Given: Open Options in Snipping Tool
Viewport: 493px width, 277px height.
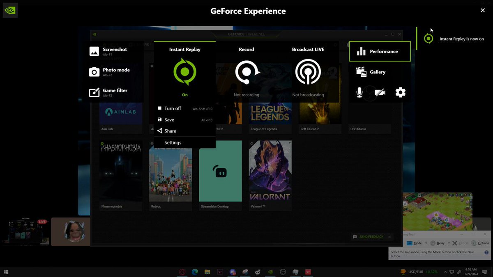Looking at the screenshot, I should [x=480, y=243].
